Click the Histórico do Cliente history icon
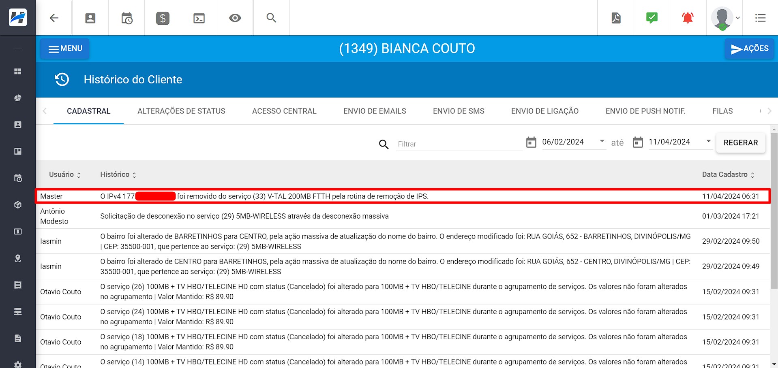 coord(62,79)
